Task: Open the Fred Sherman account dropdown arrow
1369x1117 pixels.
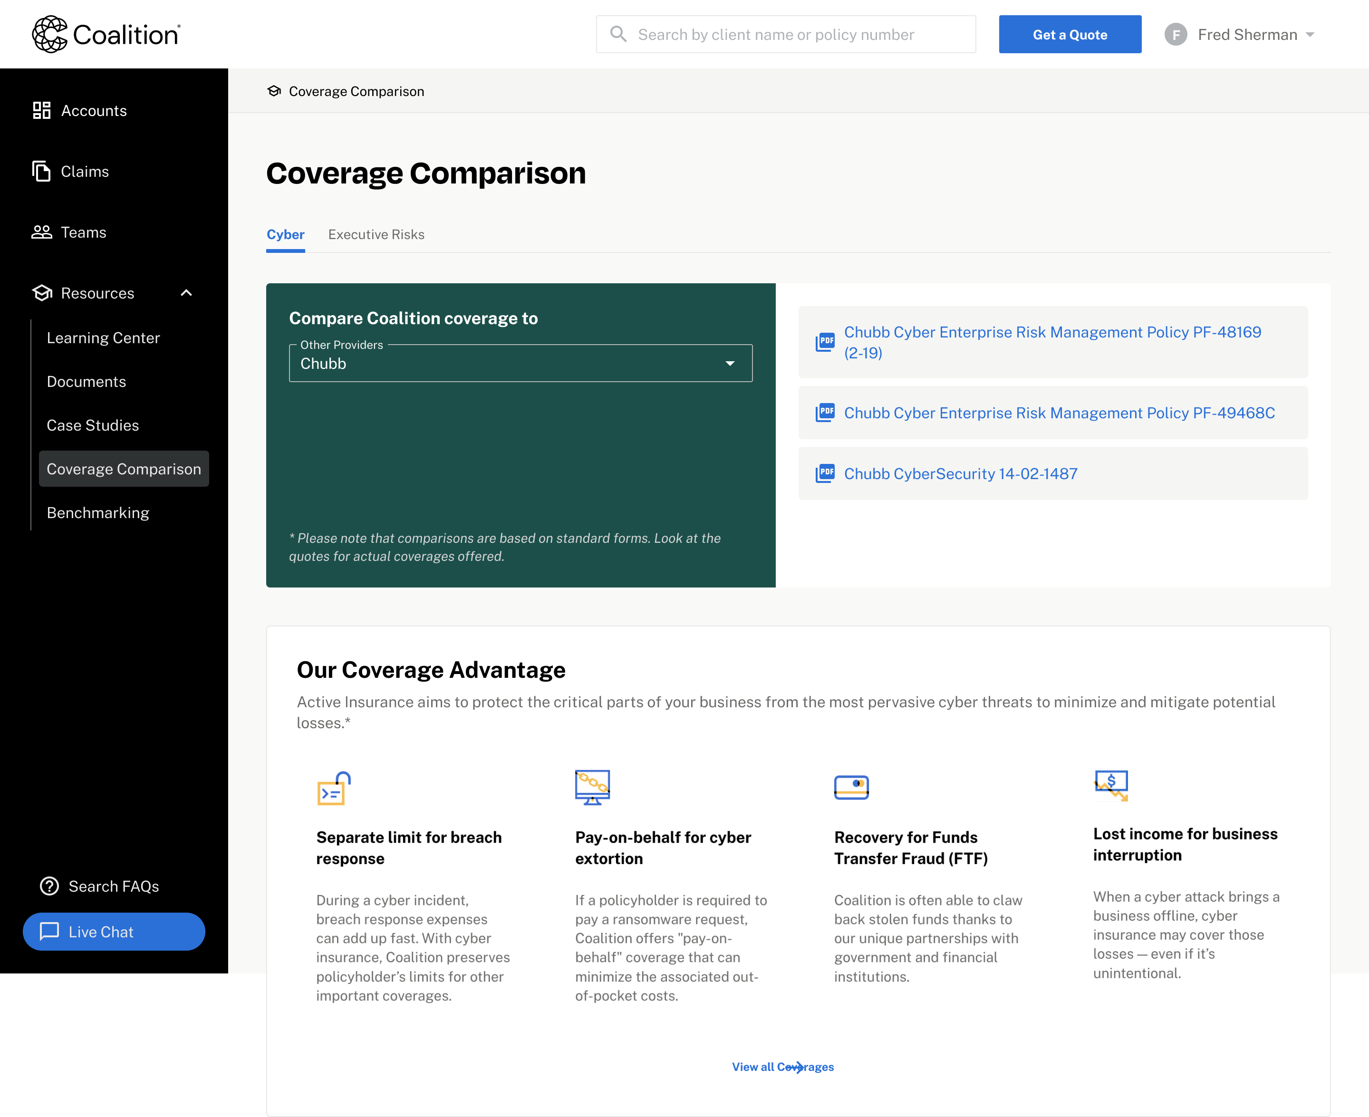Action: [1310, 35]
